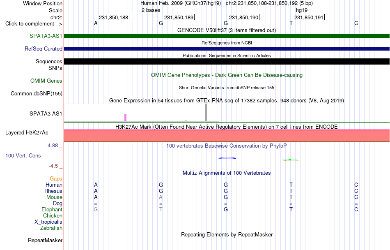Screen dimensions: 390x250
Task: Click the black SPATA3-AS1 GTEx expression label
Action: click(x=46, y=113)
